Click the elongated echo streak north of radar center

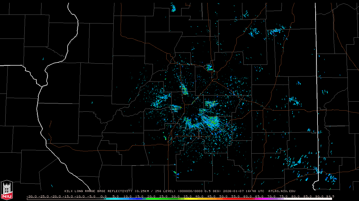point(185,90)
